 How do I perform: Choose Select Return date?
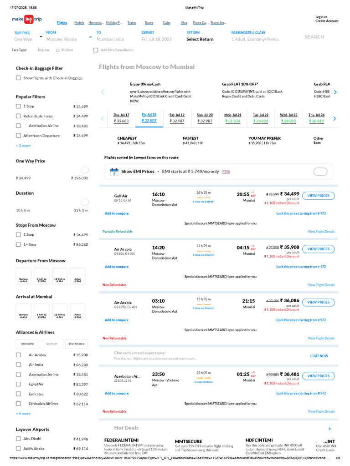click(200, 39)
